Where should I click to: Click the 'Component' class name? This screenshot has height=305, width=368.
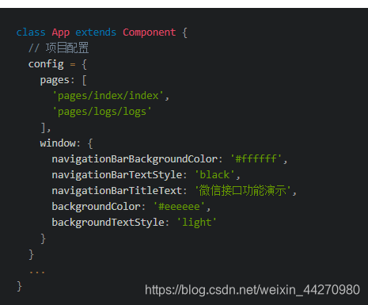click(x=150, y=32)
